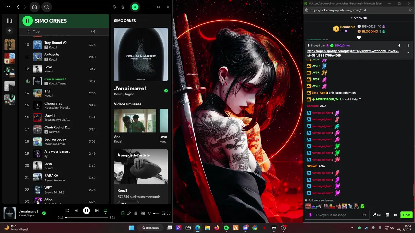415x233 pixels.
Task: Mute Spotify volume speaker icon
Action: click(149, 213)
